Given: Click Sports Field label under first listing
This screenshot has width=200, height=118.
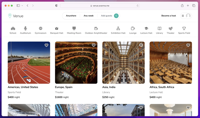Looking at the screenshot, I should pyautogui.click(x=14, y=92).
